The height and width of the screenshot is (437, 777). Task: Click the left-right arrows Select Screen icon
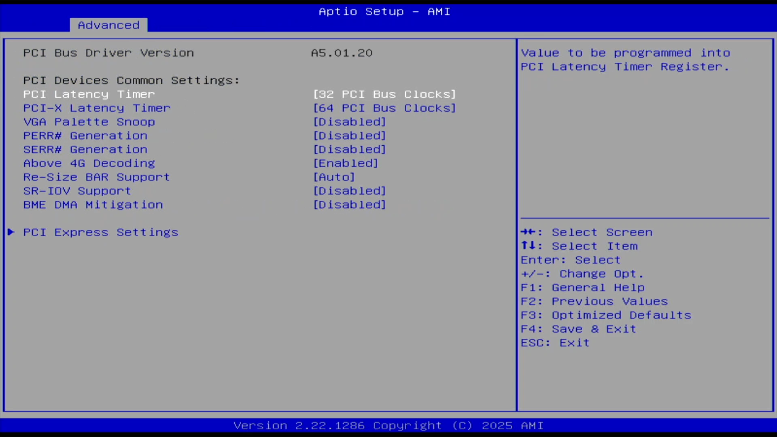click(528, 232)
